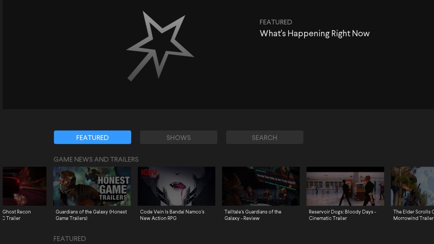Click 'Telltale's Guardians of the Galaxy - Review' title

pos(253,215)
